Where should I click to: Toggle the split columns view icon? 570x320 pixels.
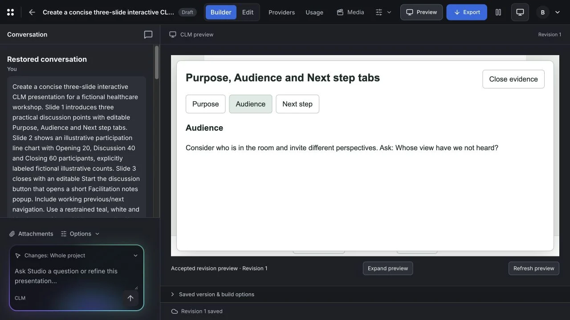[x=498, y=12]
